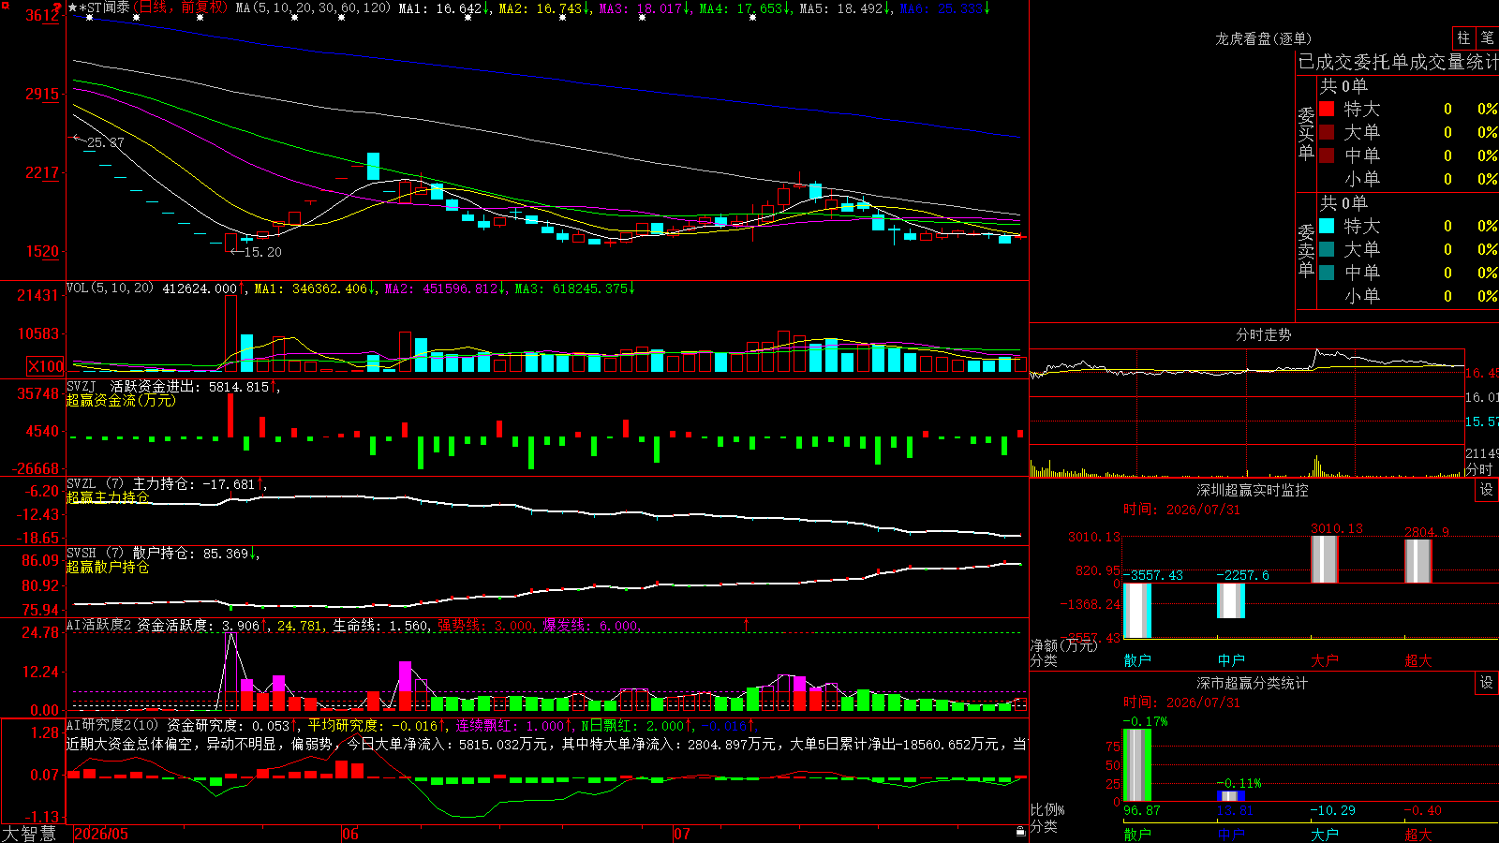The image size is (1499, 843).
Task: Select 大户 category in 深市超赢分类统计 chart
Action: coord(1325,834)
